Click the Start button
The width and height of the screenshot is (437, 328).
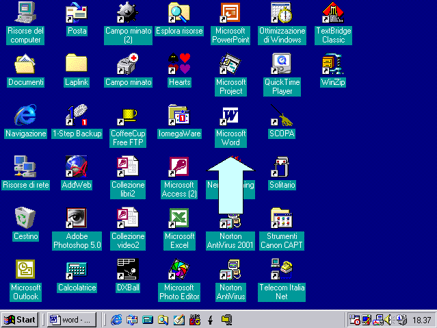point(20,320)
